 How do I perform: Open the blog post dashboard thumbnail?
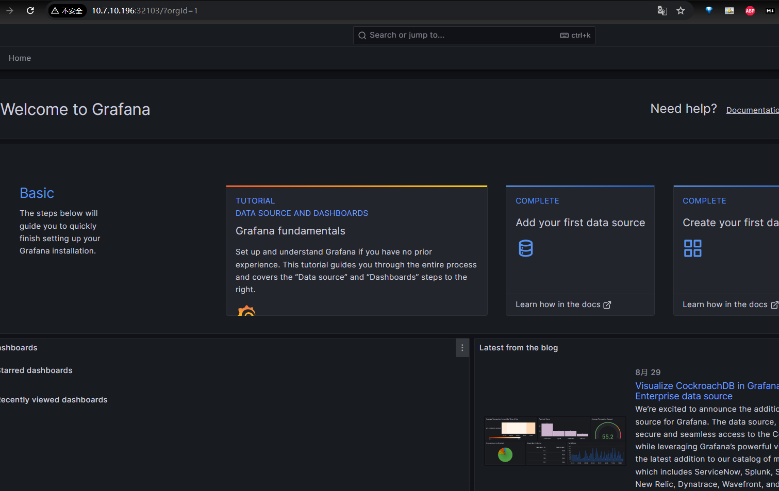[x=555, y=441]
